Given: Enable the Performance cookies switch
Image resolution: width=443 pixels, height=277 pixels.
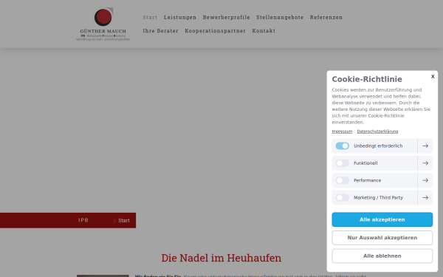Looking at the screenshot, I should point(342,180).
